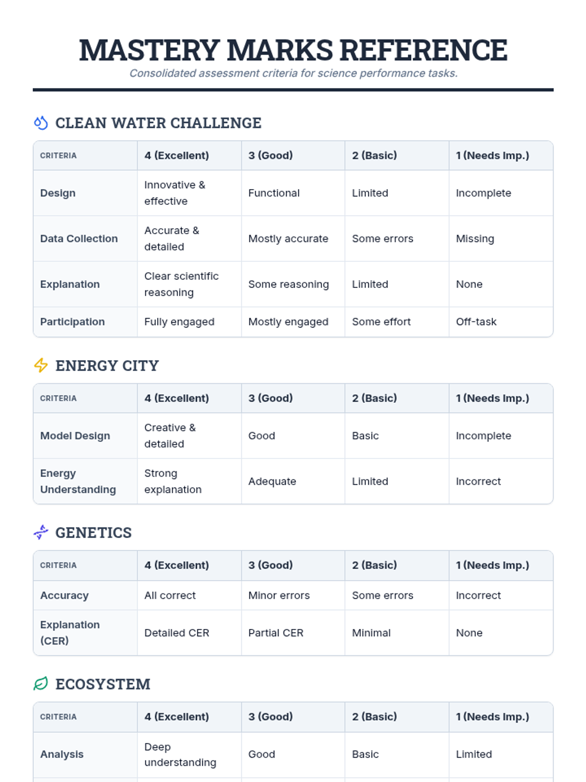Click the Ecosystem section heading

click(103, 684)
